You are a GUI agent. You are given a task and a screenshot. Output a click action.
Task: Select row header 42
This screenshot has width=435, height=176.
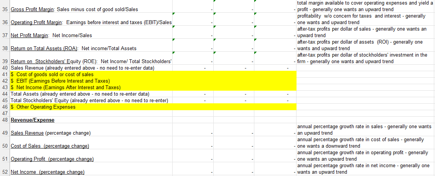click(5, 81)
